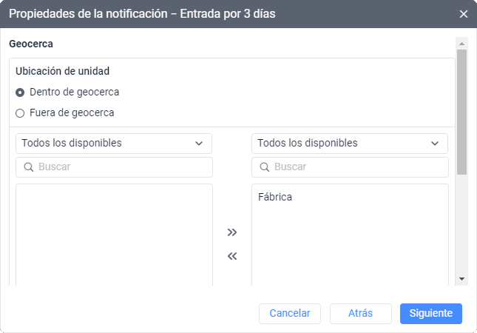
Task: Click the scrollbar down arrow
Action: [462, 278]
